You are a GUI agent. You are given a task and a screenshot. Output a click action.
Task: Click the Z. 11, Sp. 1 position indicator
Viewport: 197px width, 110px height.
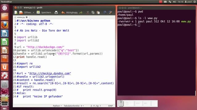[96, 106]
